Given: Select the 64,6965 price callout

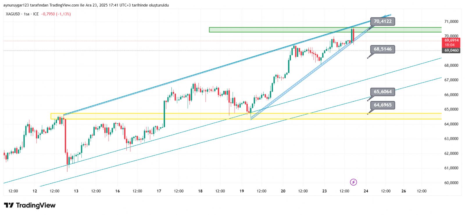Looking at the screenshot, I should pos(382,105).
